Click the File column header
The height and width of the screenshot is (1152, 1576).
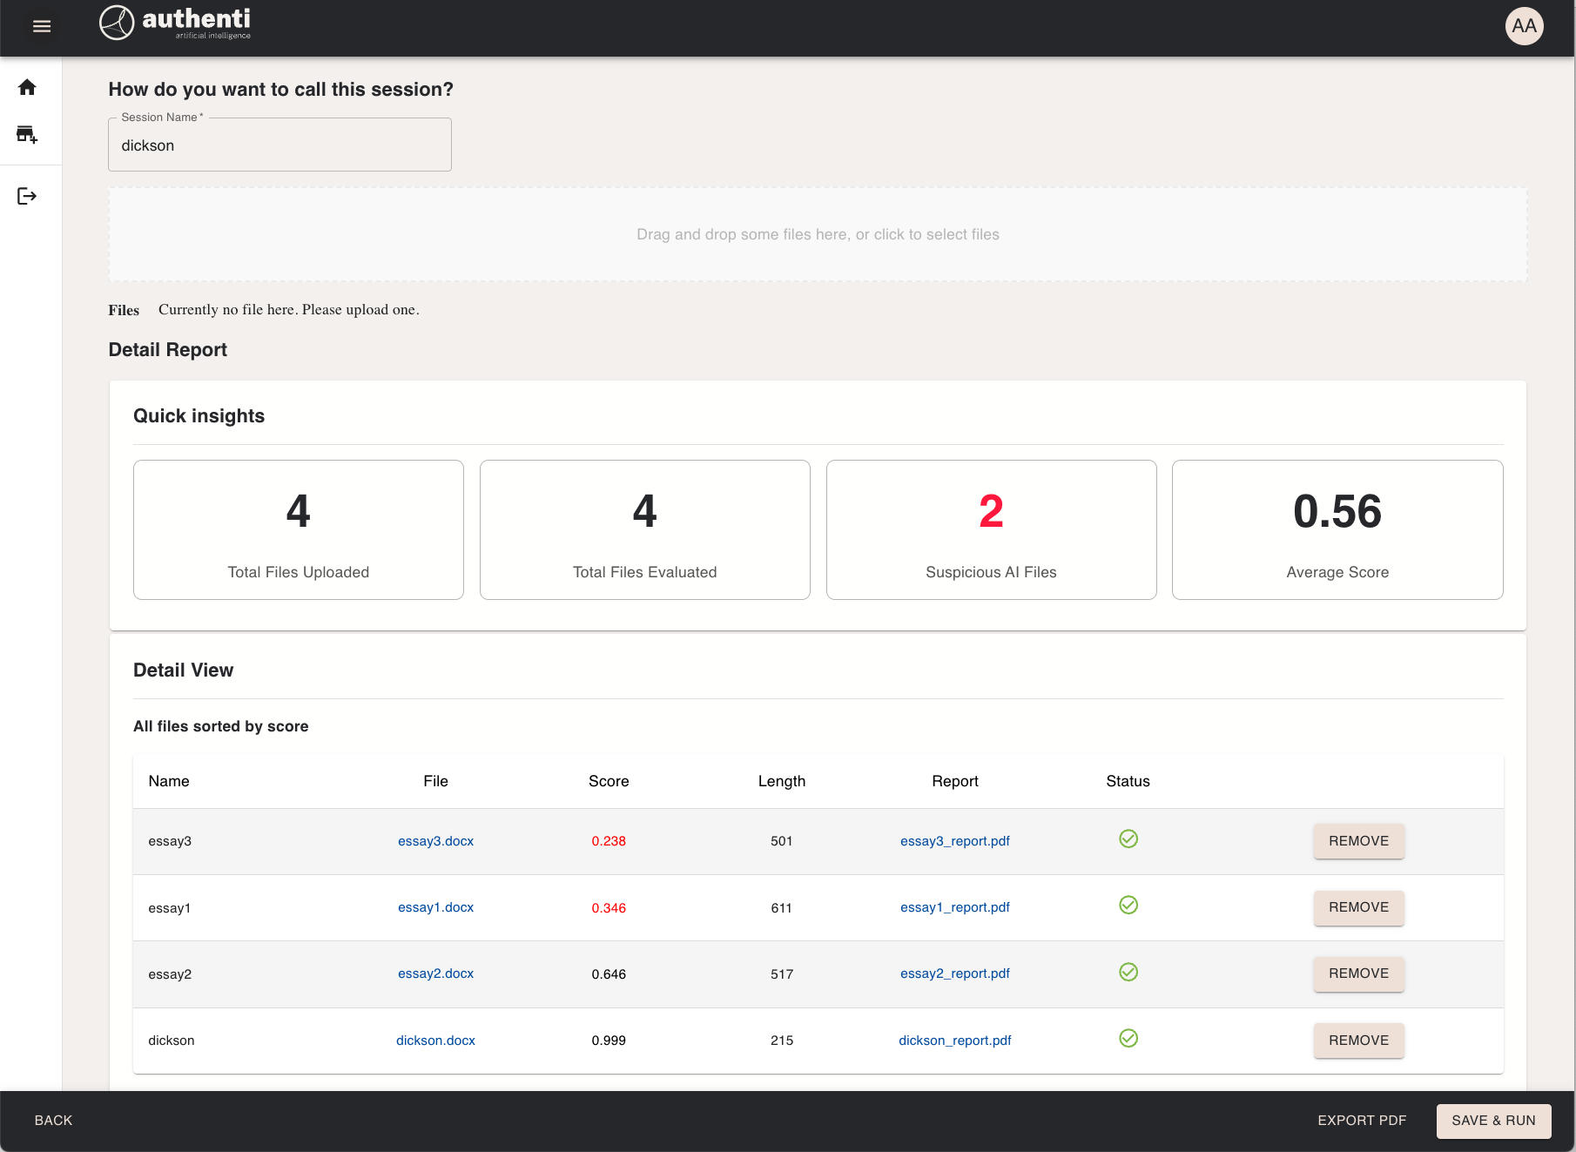click(435, 781)
